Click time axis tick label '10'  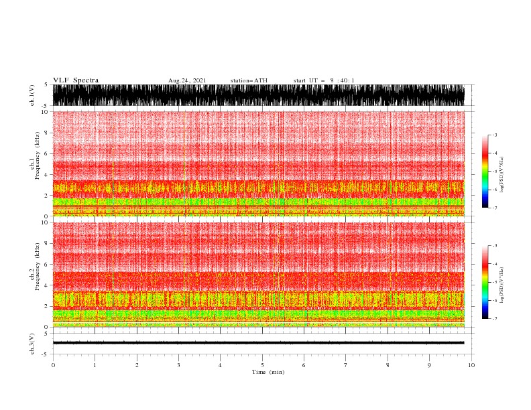(471, 365)
